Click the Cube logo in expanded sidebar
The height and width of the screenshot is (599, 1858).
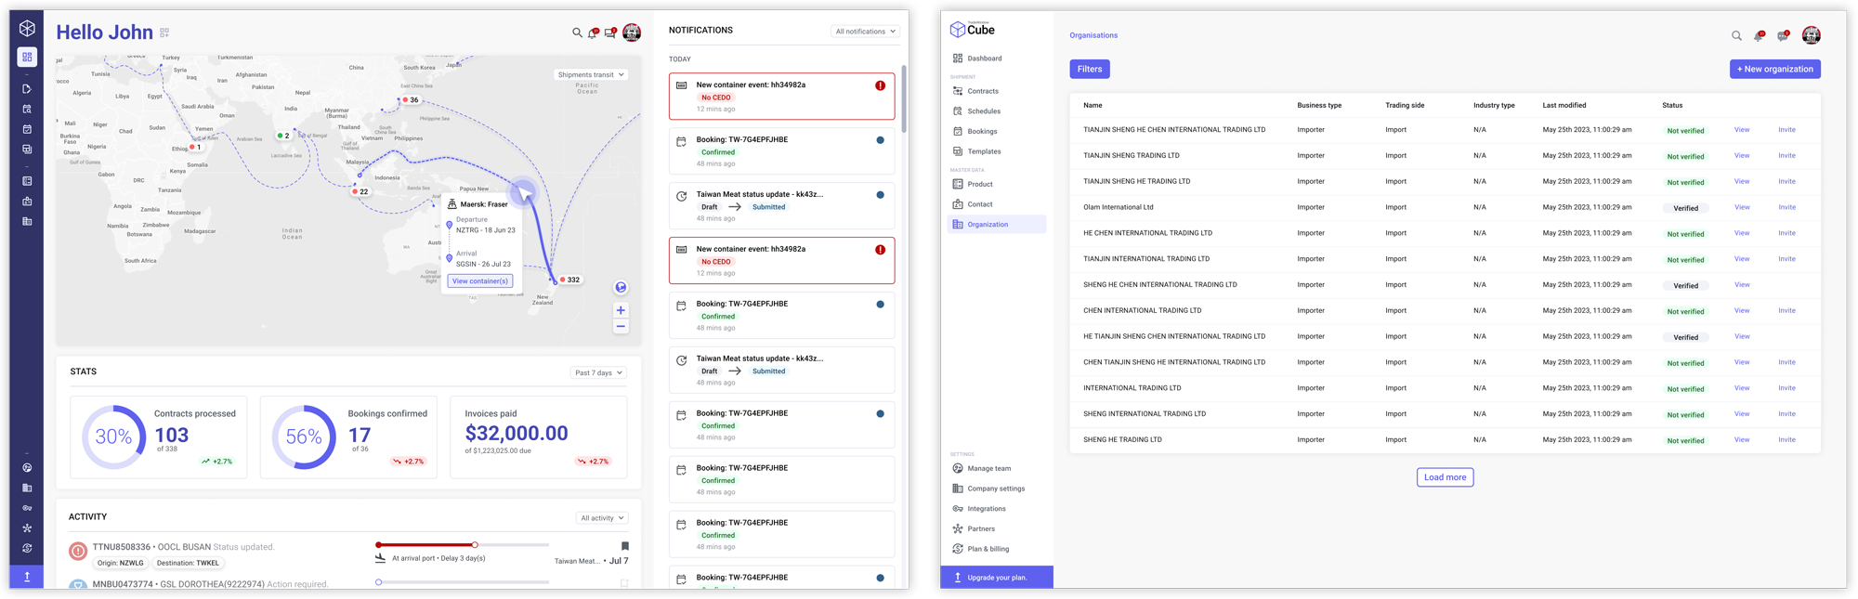972,30
